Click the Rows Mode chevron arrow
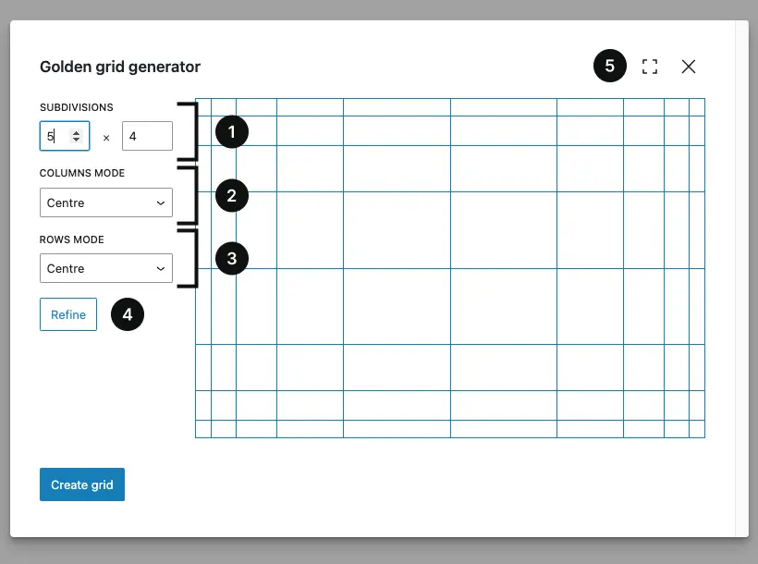 coord(162,269)
